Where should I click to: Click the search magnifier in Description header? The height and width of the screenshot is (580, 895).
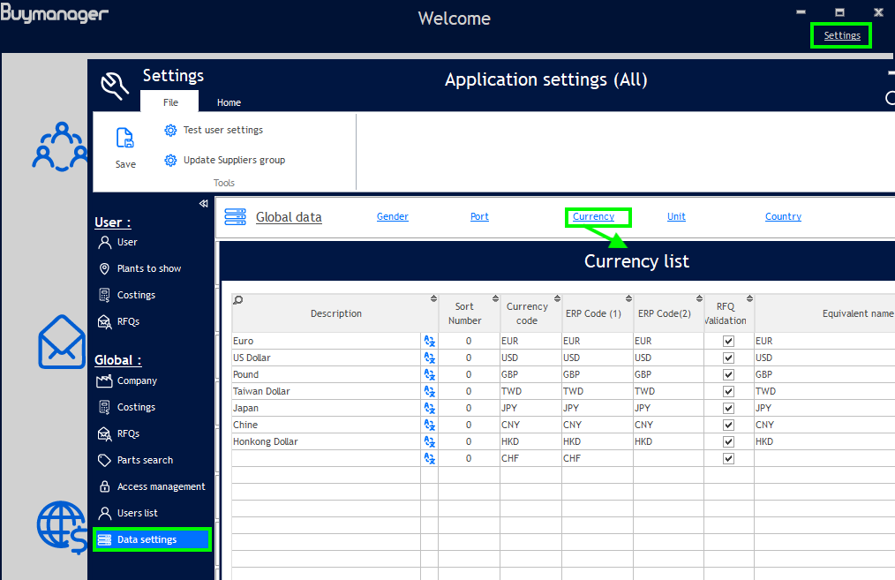pyautogui.click(x=238, y=300)
